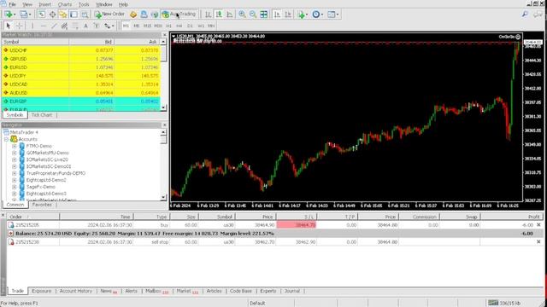Expand the FTMO-Demo account node

click(15, 146)
